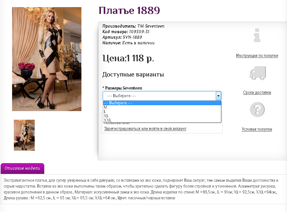Click the Размеры Seventeen select field

pos(162,96)
